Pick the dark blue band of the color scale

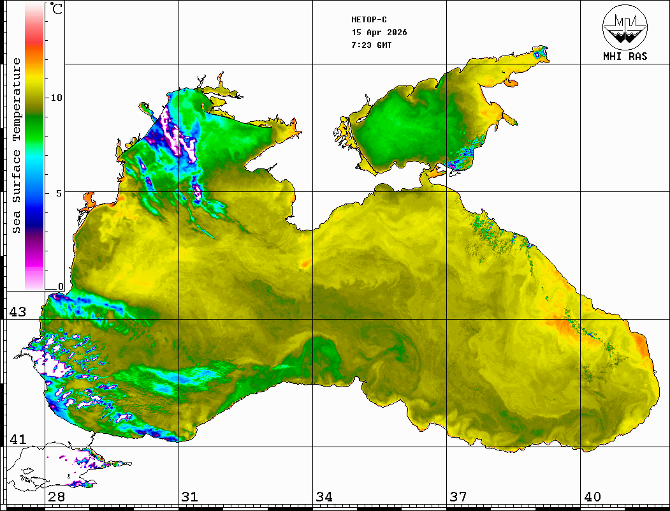(x=34, y=220)
